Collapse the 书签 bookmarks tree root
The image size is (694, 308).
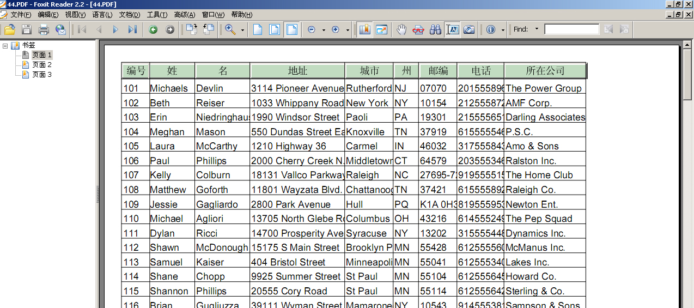pos(5,46)
